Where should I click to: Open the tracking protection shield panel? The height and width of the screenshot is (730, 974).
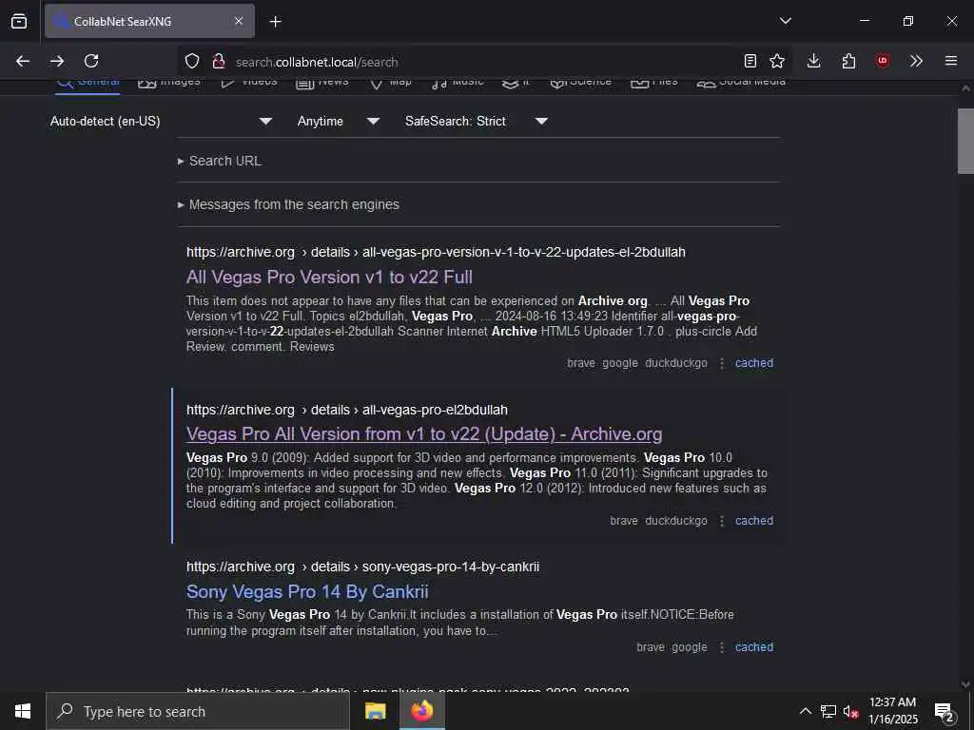(192, 61)
